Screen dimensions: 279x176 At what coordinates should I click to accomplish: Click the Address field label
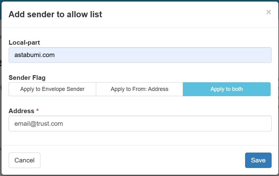(21, 111)
